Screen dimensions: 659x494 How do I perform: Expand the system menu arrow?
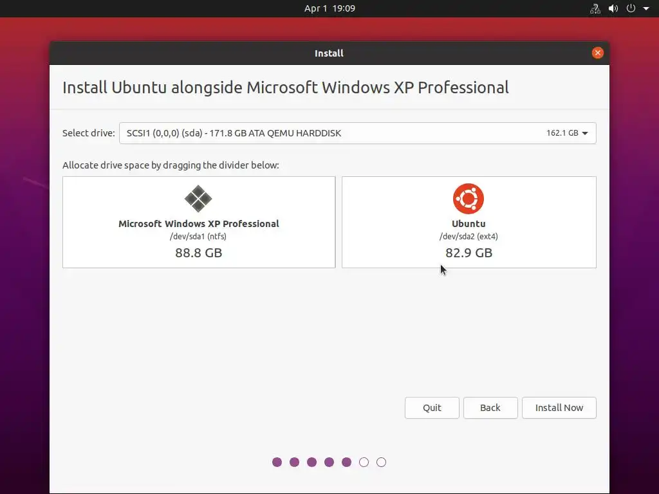[x=646, y=8]
